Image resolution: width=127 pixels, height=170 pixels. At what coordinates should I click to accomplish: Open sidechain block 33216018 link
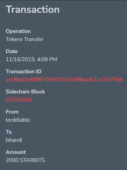click(19, 100)
